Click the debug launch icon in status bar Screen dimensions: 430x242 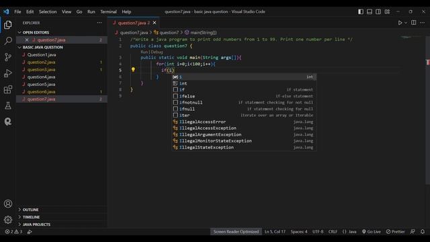pos(30,231)
